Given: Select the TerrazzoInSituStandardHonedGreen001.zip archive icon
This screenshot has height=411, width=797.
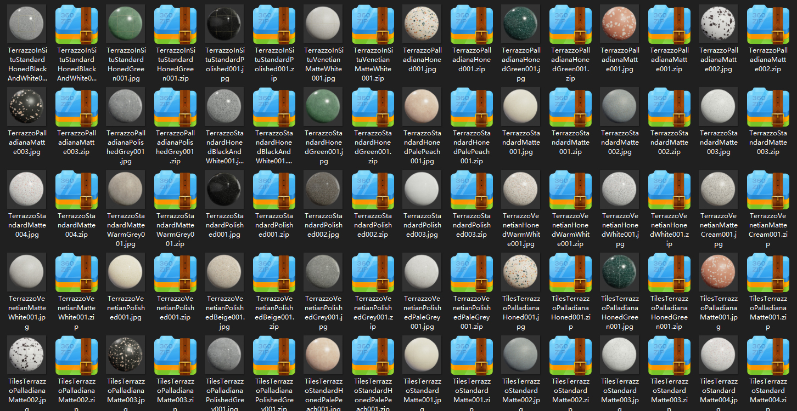Looking at the screenshot, I should tap(176, 25).
